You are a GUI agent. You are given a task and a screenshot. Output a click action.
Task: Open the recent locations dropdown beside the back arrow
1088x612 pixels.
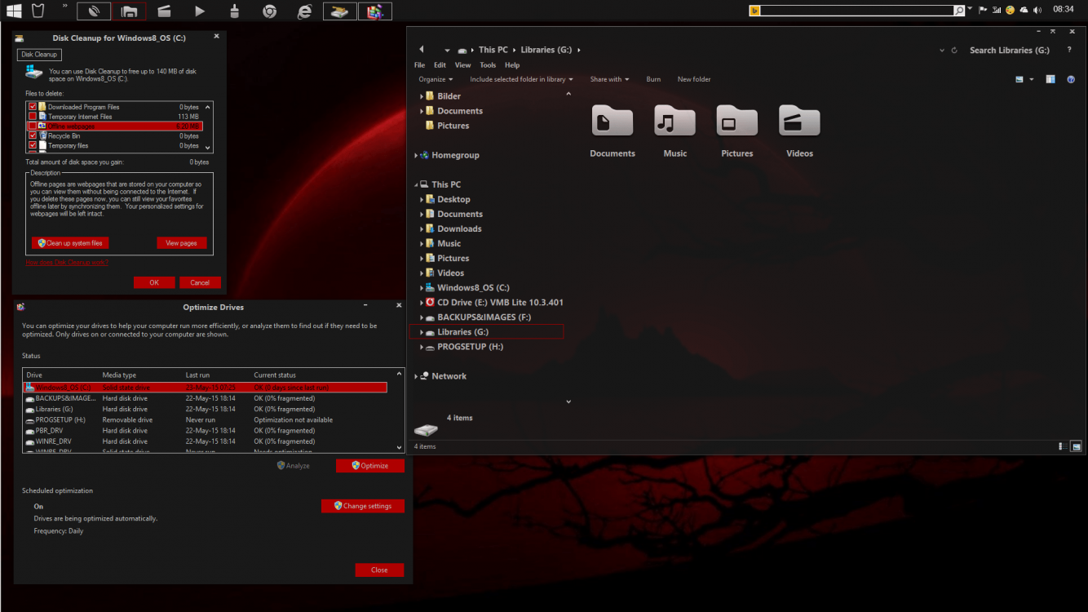(447, 51)
